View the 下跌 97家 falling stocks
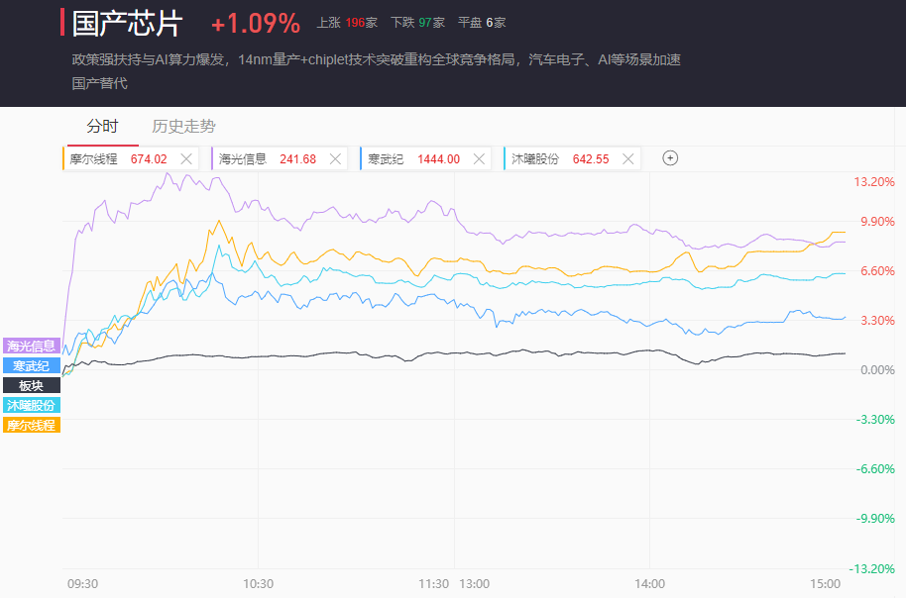 click(417, 22)
